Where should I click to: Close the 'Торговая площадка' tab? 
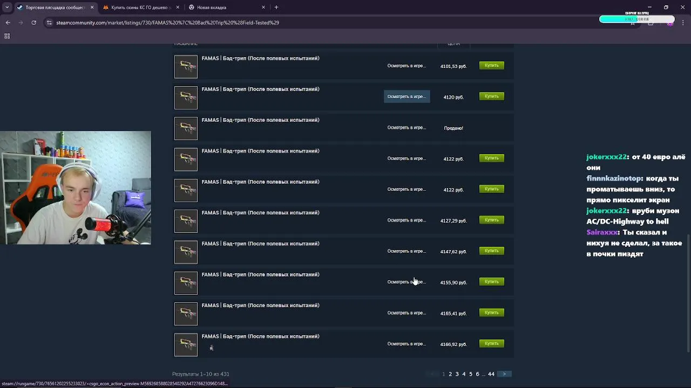click(92, 8)
